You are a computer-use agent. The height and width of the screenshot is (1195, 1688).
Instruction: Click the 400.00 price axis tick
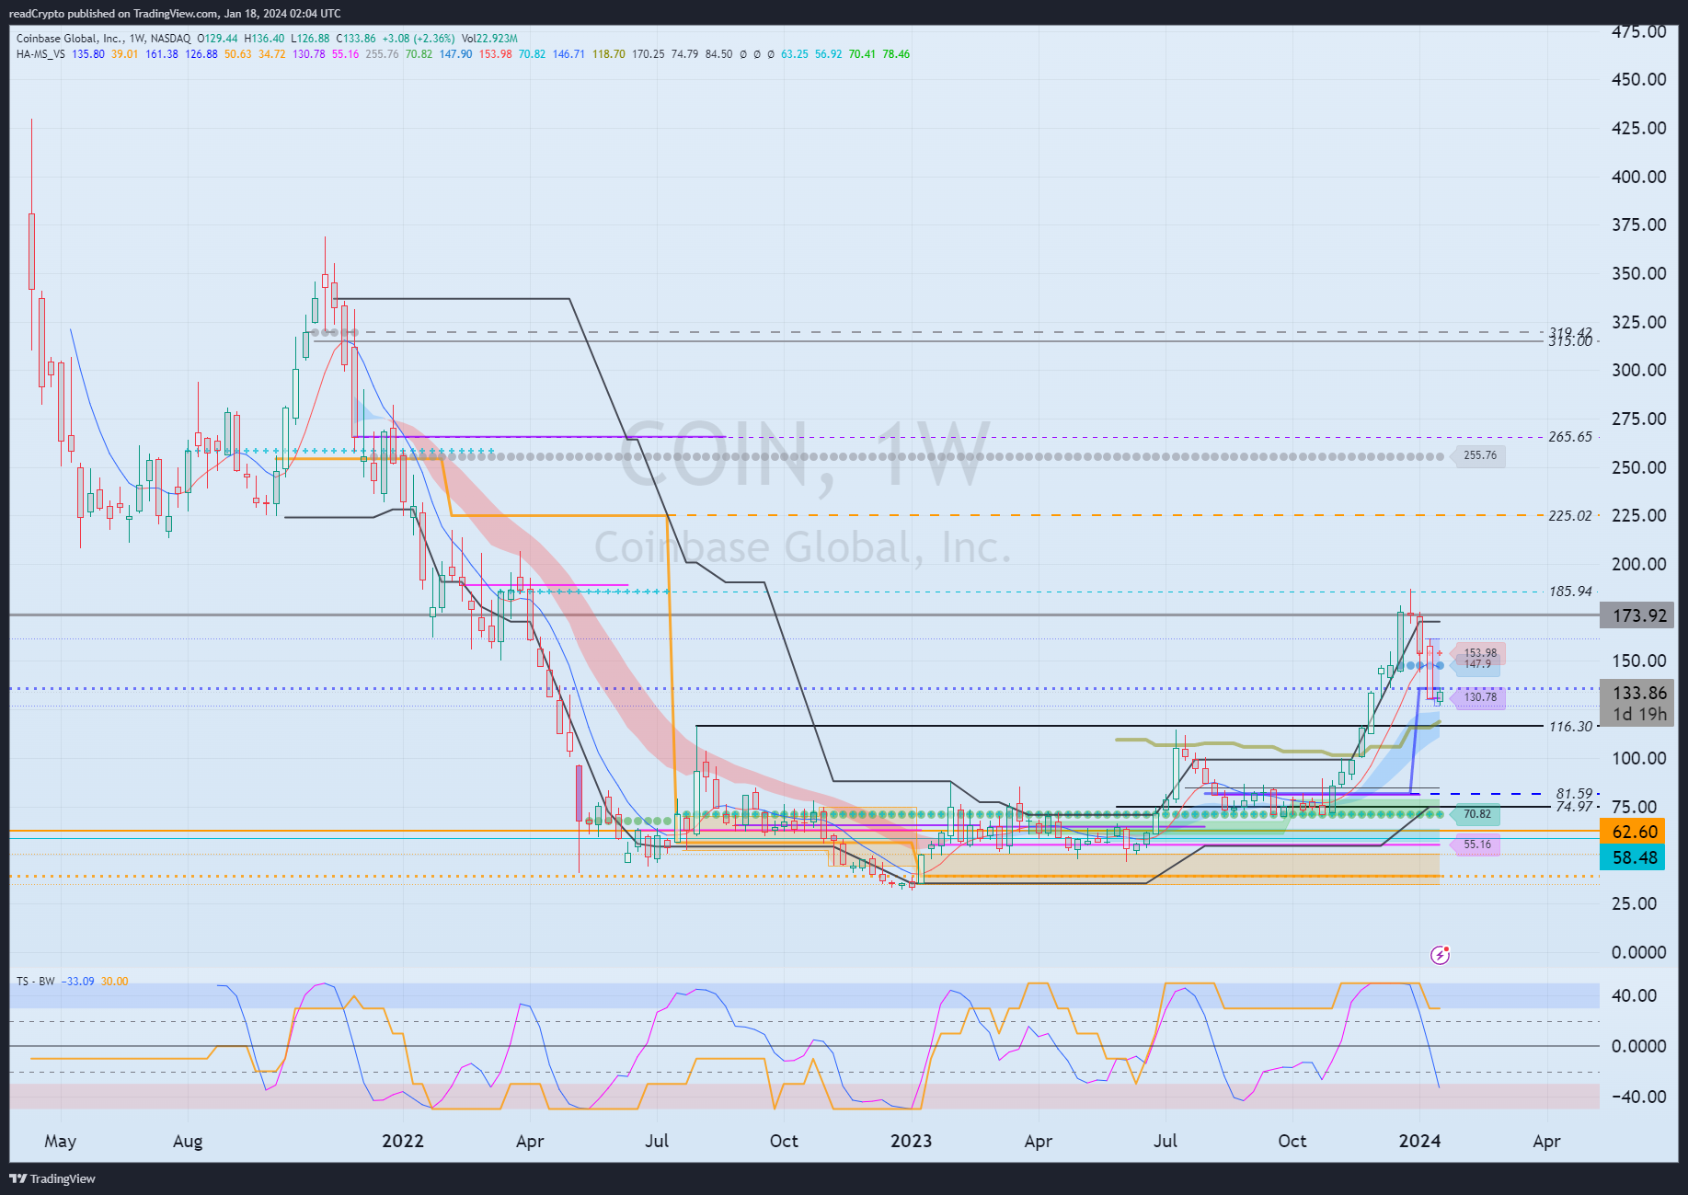point(1638,177)
